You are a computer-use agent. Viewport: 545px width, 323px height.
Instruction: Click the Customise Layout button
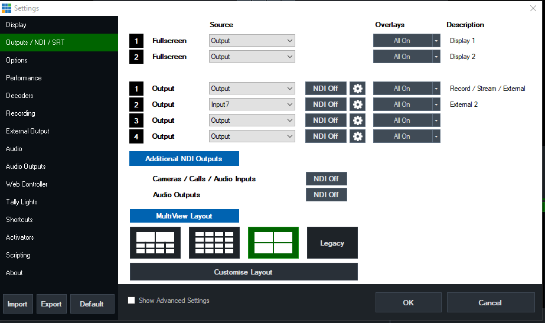243,272
